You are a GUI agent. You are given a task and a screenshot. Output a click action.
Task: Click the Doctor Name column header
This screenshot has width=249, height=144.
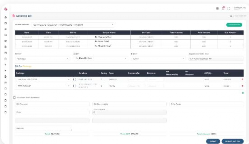point(109,33)
